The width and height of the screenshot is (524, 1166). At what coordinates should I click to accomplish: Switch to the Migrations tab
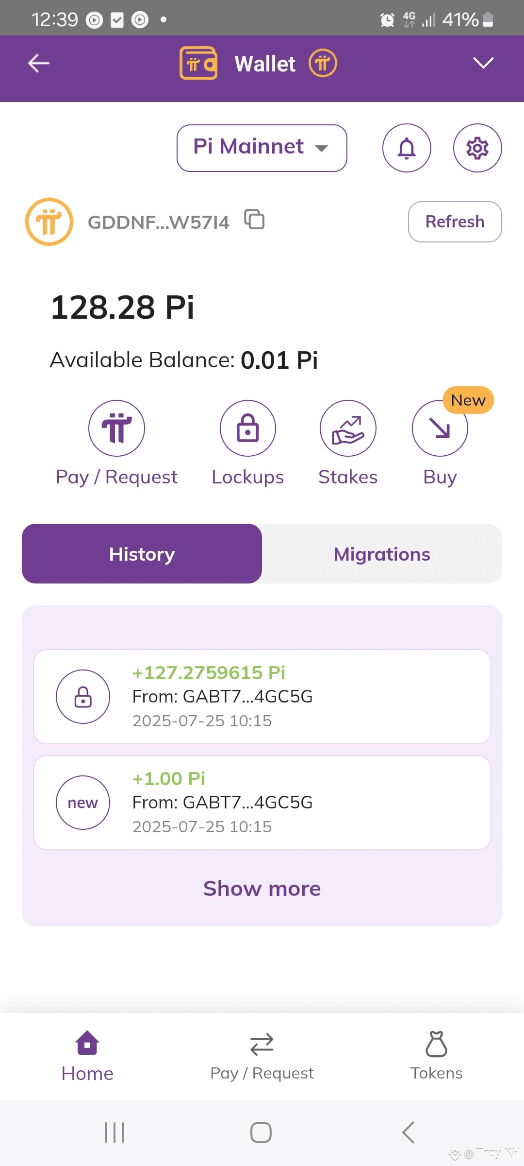[x=382, y=554]
